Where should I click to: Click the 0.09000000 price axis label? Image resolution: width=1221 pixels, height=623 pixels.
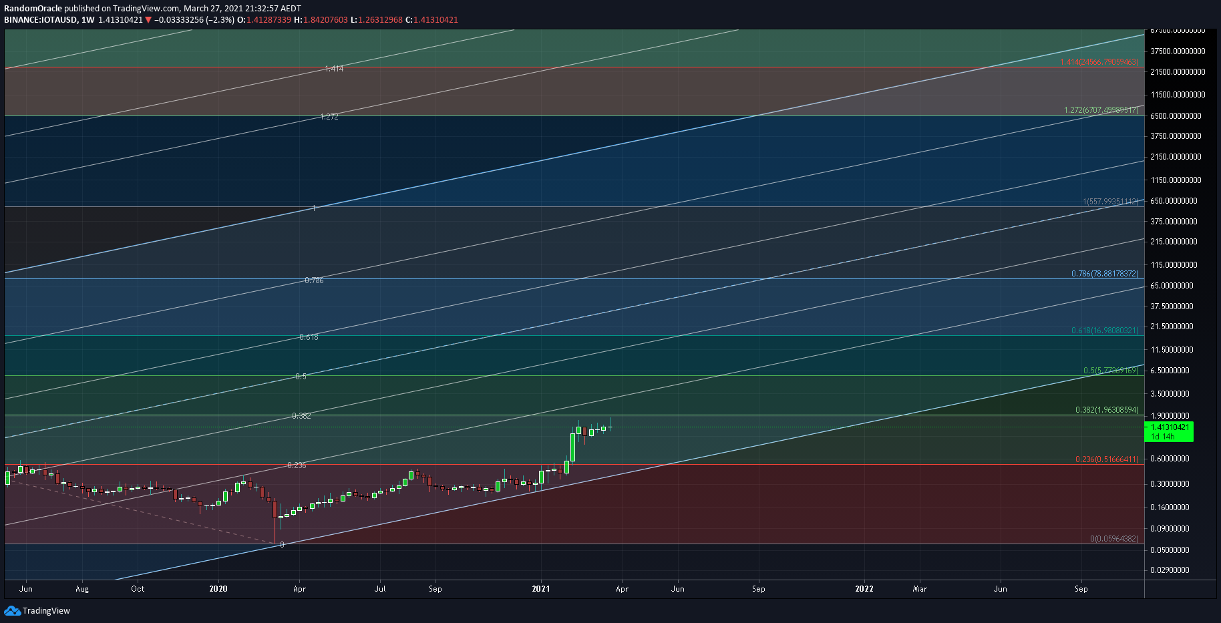coord(1170,529)
